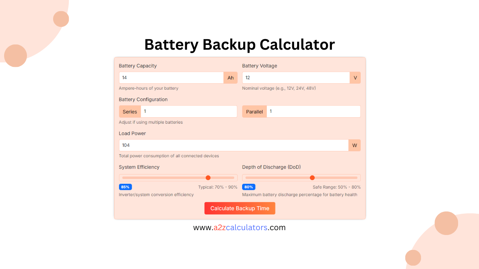Click the blue 85% efficiency badge
479x269 pixels.
coord(125,187)
